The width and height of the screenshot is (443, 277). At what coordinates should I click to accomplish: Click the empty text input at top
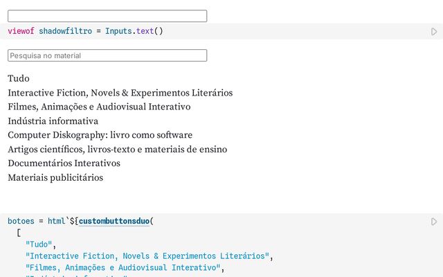107,16
